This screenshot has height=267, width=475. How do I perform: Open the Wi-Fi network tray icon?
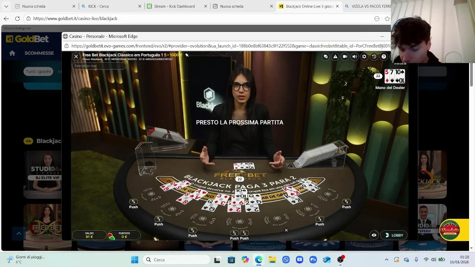[x=426, y=260]
